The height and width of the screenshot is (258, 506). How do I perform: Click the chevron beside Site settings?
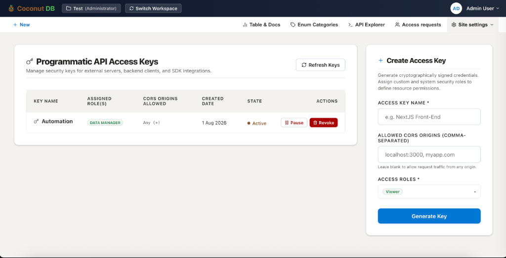[492, 25]
